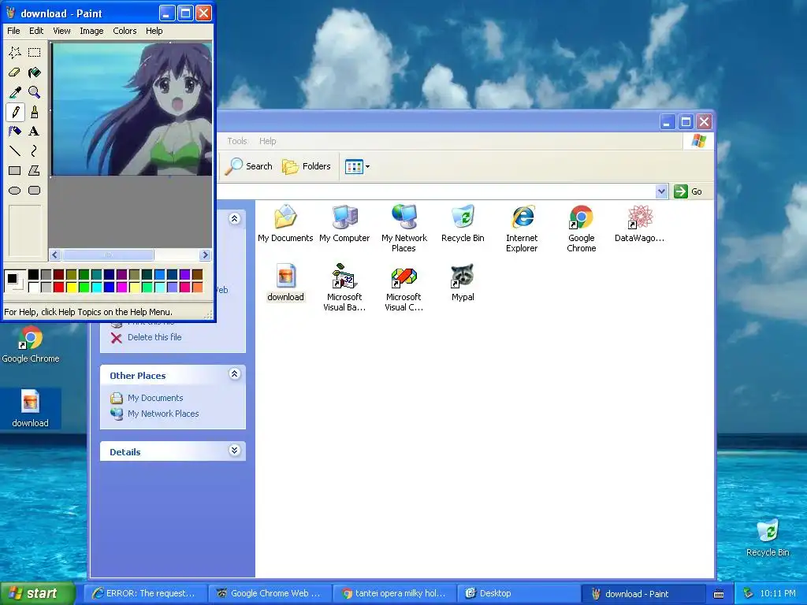Select the desktop Recycle Bin icon
This screenshot has height=605, width=807.
(768, 538)
